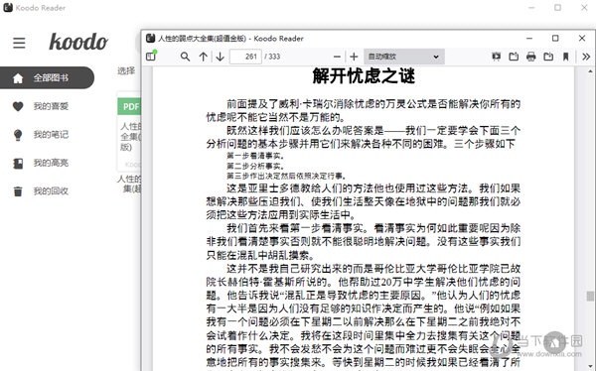The height and width of the screenshot is (371, 596).
Task: Click the 选择 button in main window
Action: tap(126, 71)
